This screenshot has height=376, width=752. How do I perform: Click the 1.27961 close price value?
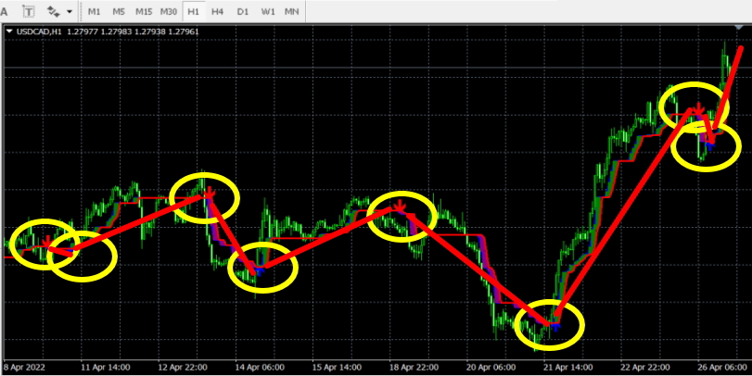coord(184,31)
